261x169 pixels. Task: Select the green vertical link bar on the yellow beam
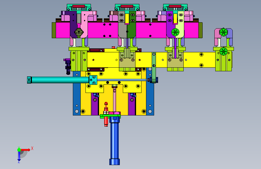154,67
